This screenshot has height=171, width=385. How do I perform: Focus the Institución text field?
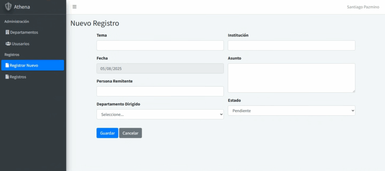291,46
